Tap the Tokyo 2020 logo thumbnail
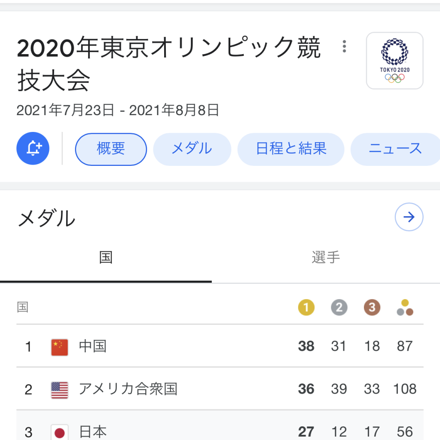The height and width of the screenshot is (440, 440). pos(394,61)
